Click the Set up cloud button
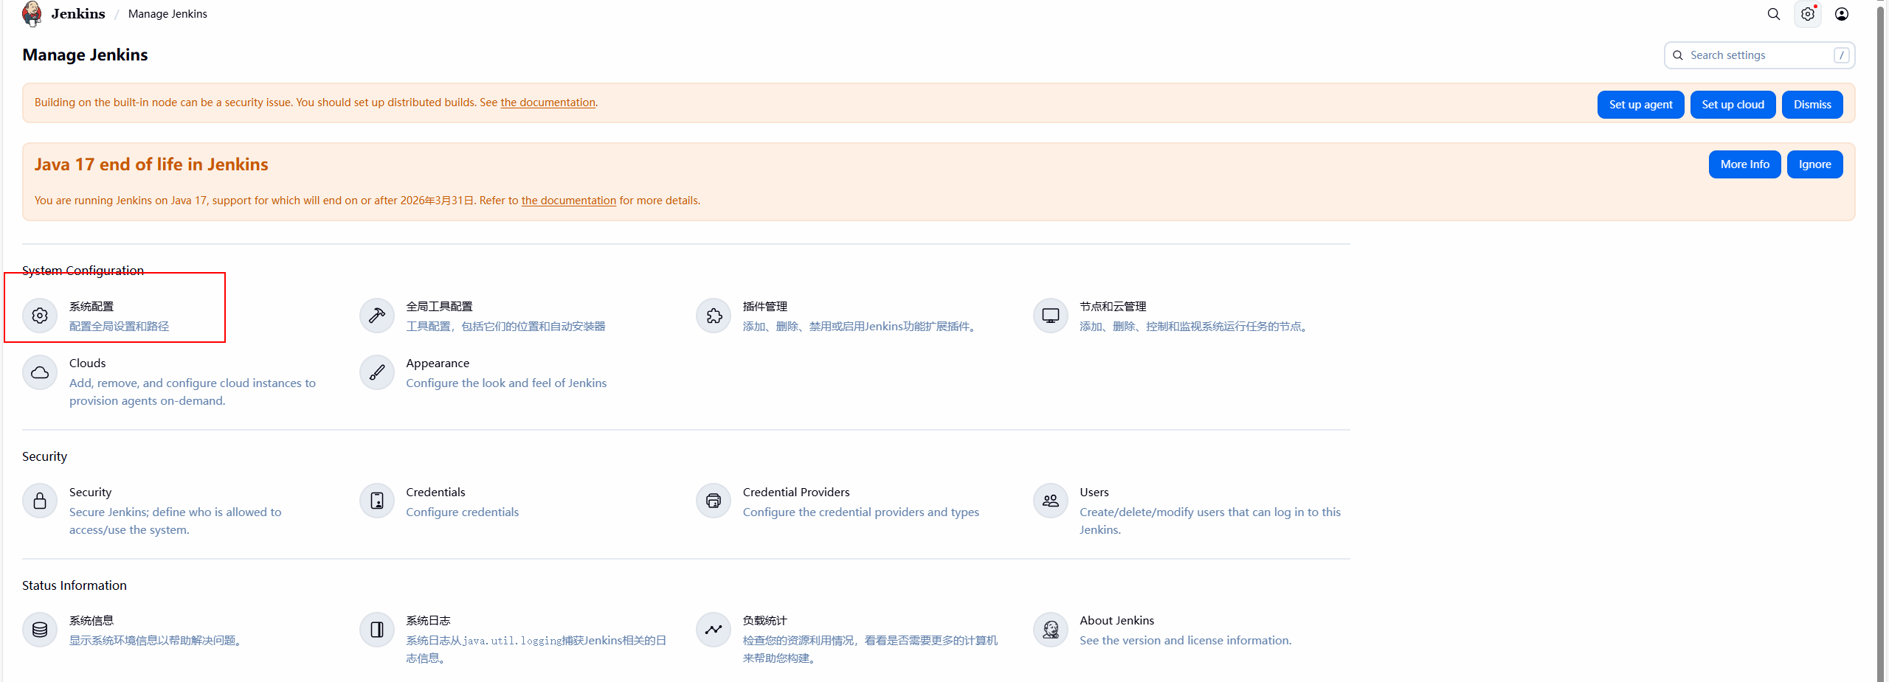 pyautogui.click(x=1733, y=105)
